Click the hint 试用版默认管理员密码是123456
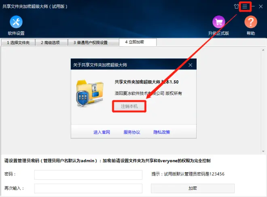This screenshot has height=197, width=267. coord(194,174)
